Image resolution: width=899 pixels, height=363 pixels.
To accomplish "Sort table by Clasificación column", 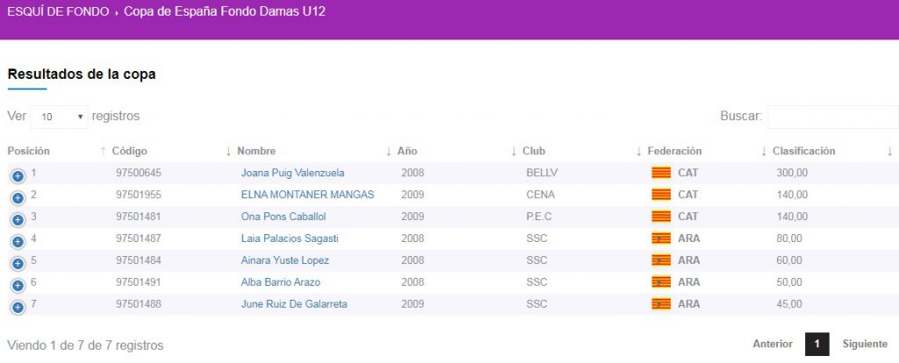I will (803, 151).
